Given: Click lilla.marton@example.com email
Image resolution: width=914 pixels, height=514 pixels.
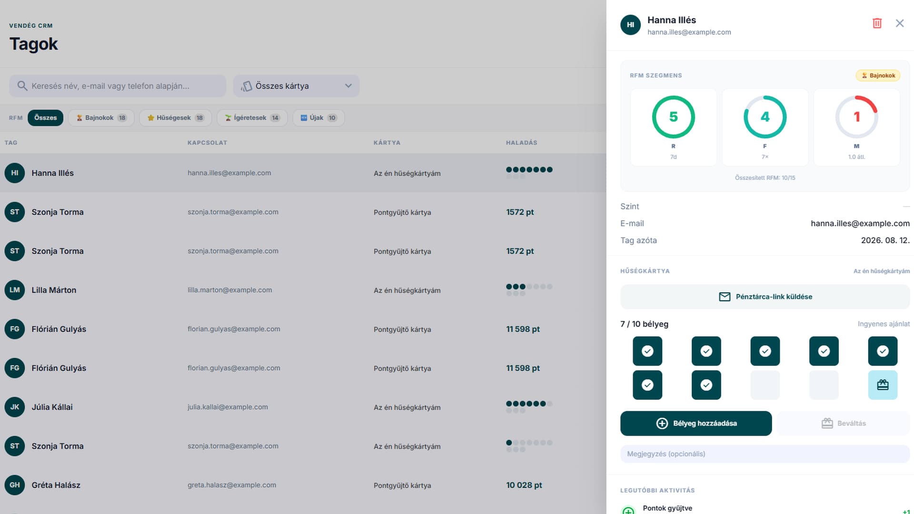Looking at the screenshot, I should pos(230,290).
